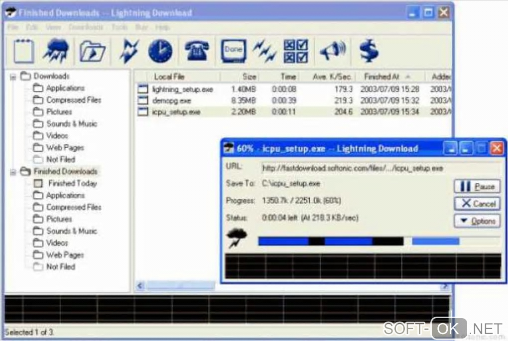Click the open folder toolbar icon
This screenshot has width=508, height=341.
coord(92,51)
